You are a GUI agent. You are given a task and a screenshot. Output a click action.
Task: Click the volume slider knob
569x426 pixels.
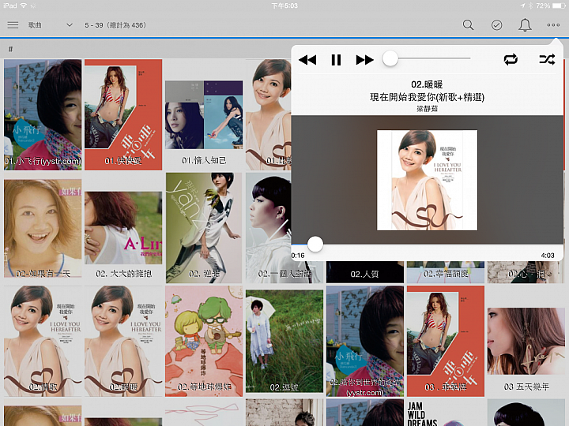point(390,58)
